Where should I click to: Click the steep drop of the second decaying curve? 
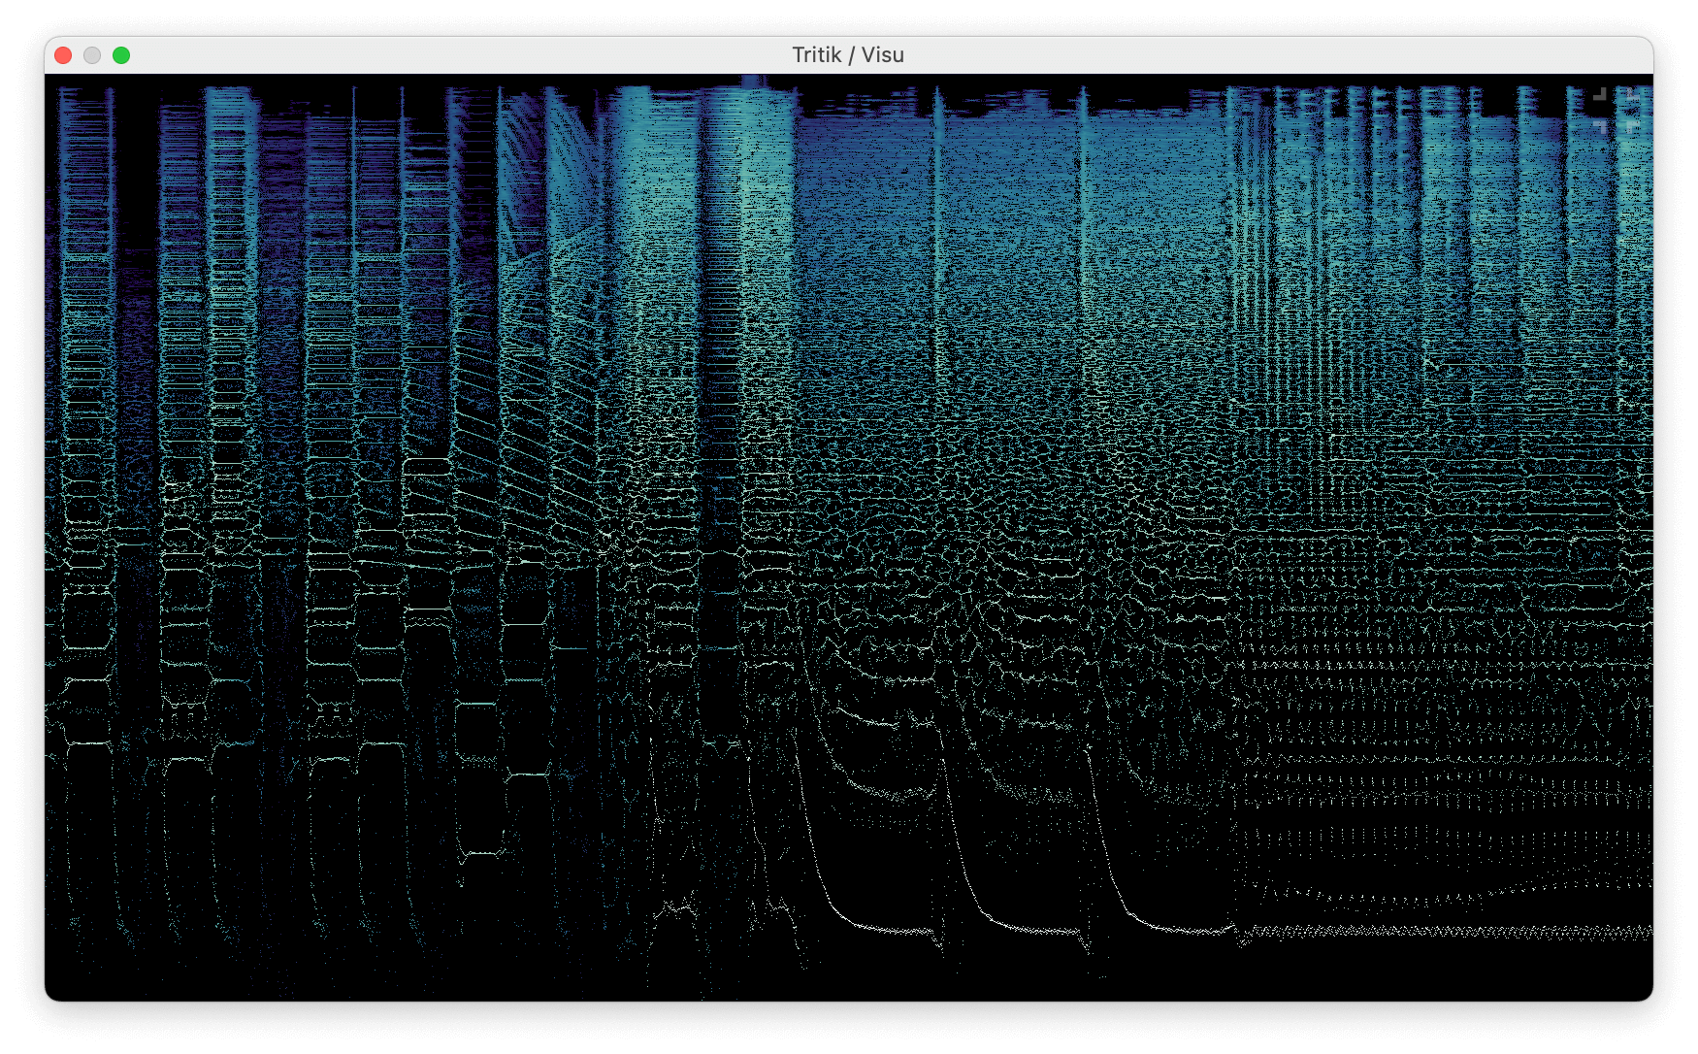961,844
